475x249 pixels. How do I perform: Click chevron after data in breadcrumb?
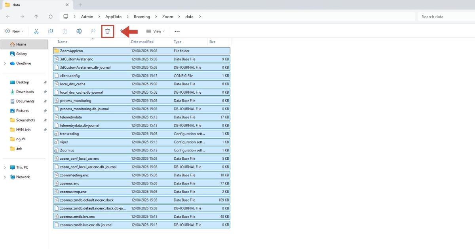pyautogui.click(x=200, y=17)
